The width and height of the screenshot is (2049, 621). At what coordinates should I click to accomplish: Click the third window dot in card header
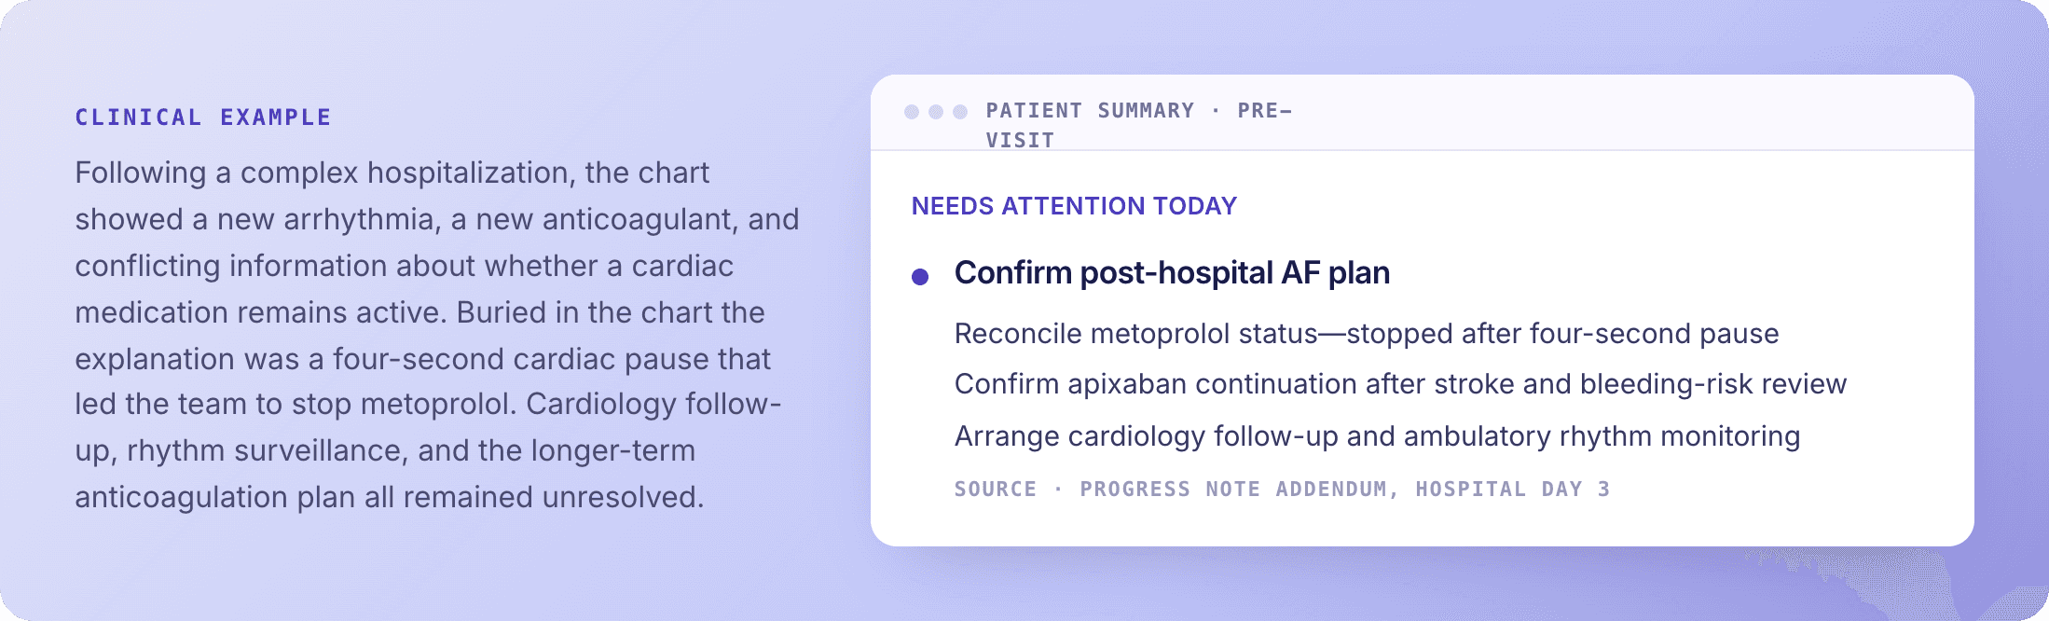[x=960, y=112]
